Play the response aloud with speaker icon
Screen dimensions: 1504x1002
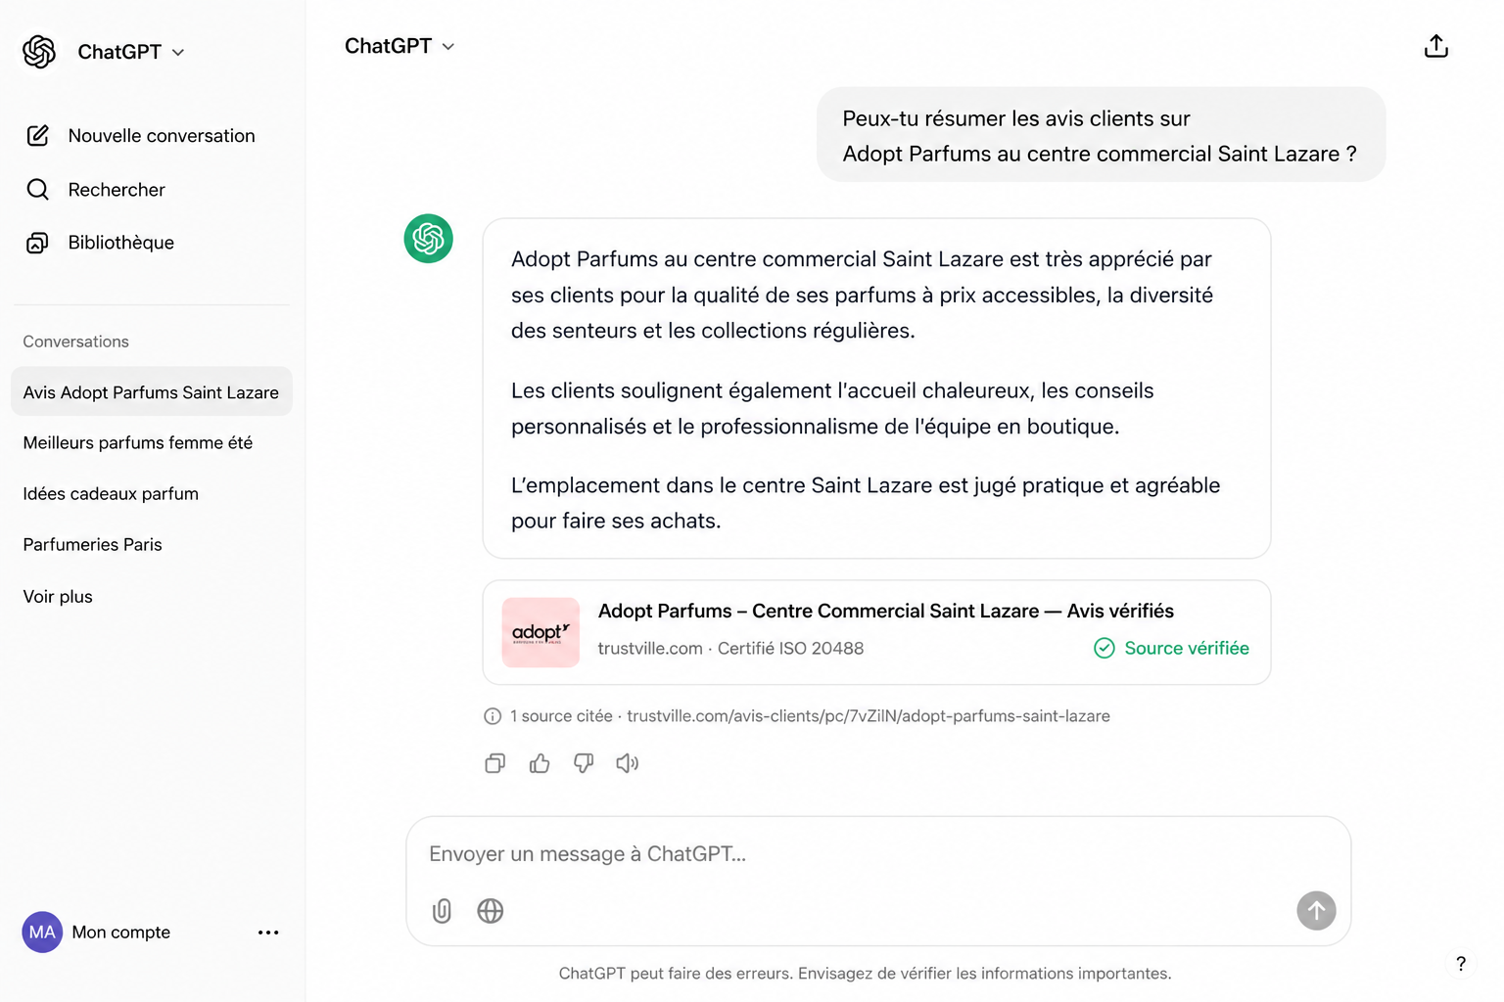click(x=628, y=763)
